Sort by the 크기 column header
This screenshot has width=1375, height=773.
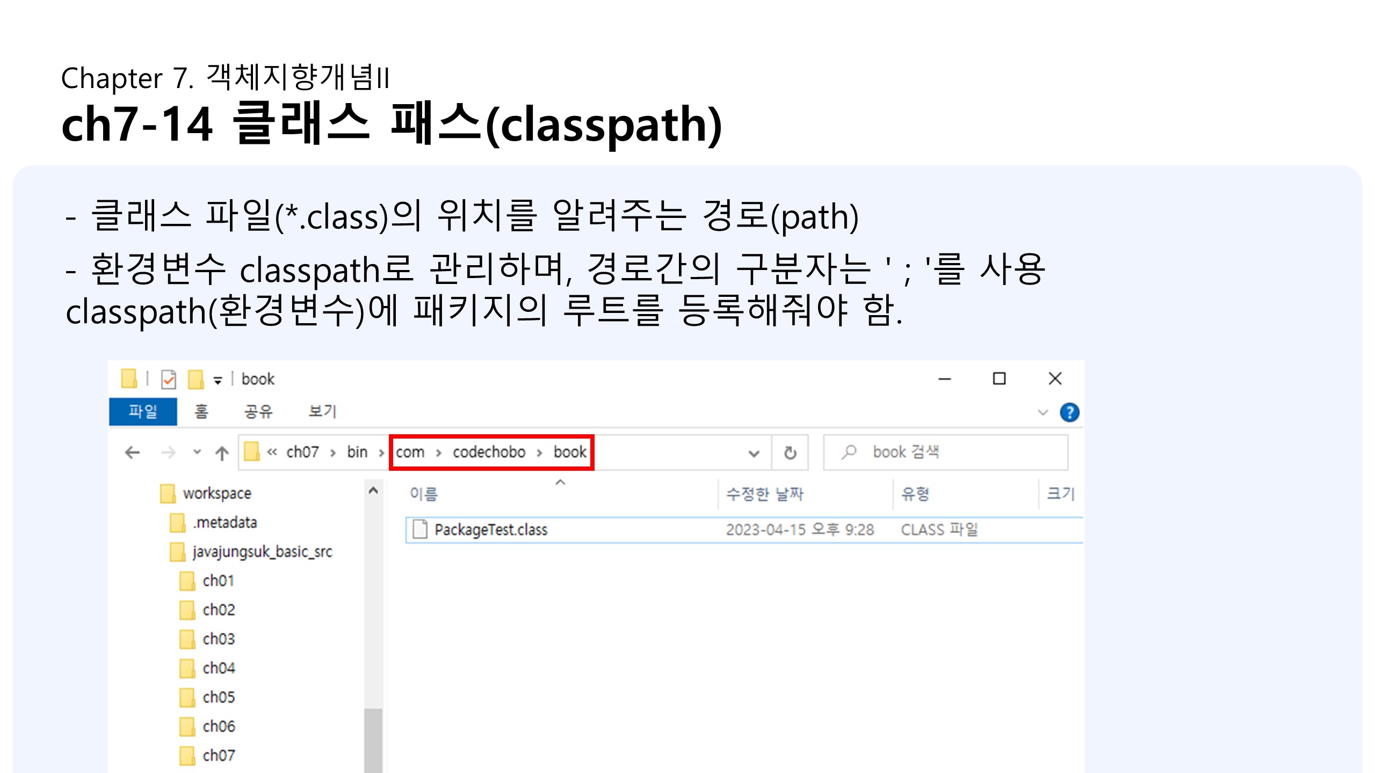(1061, 494)
